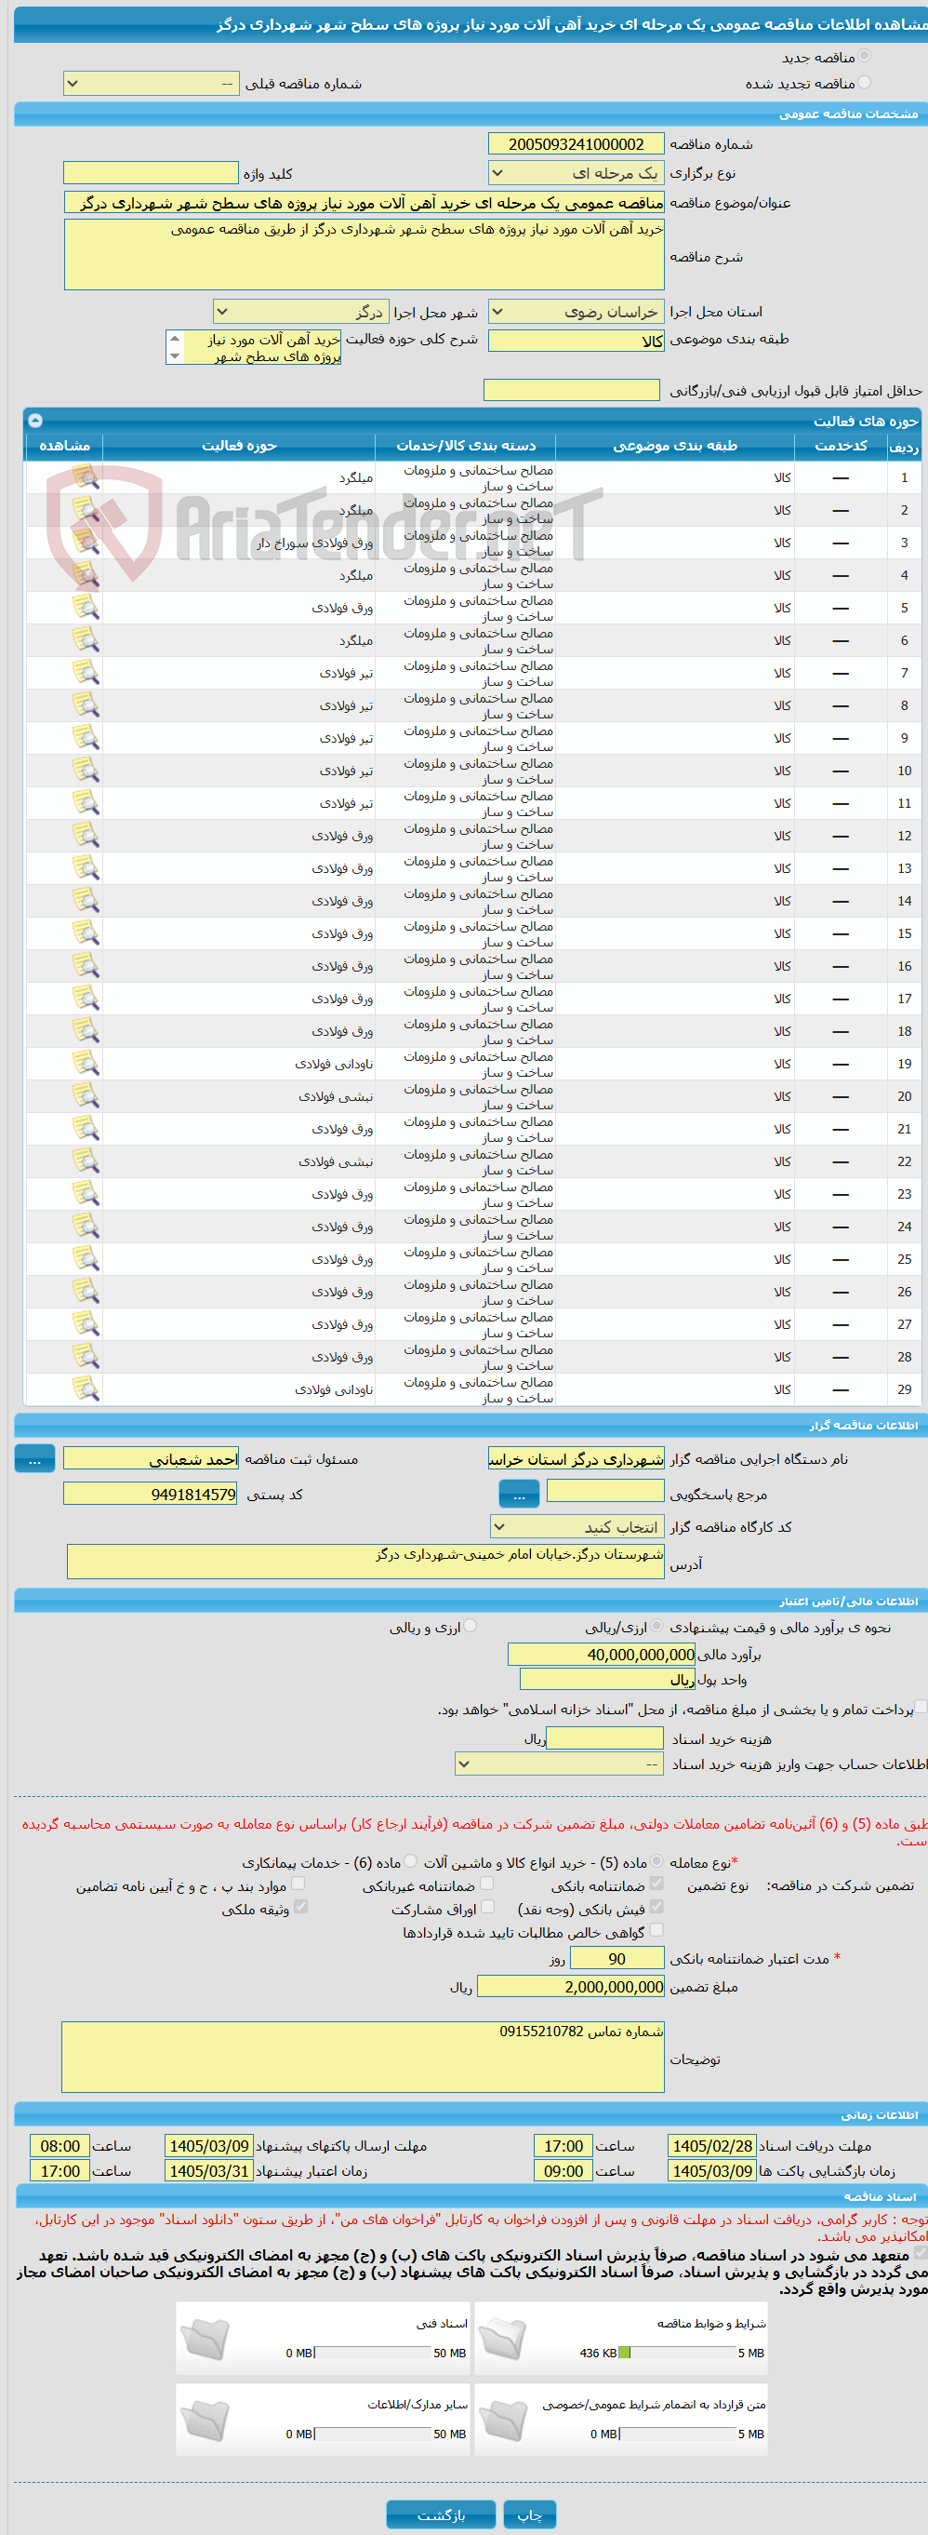Toggle وثیقه ملکی checkbox

301,1907
